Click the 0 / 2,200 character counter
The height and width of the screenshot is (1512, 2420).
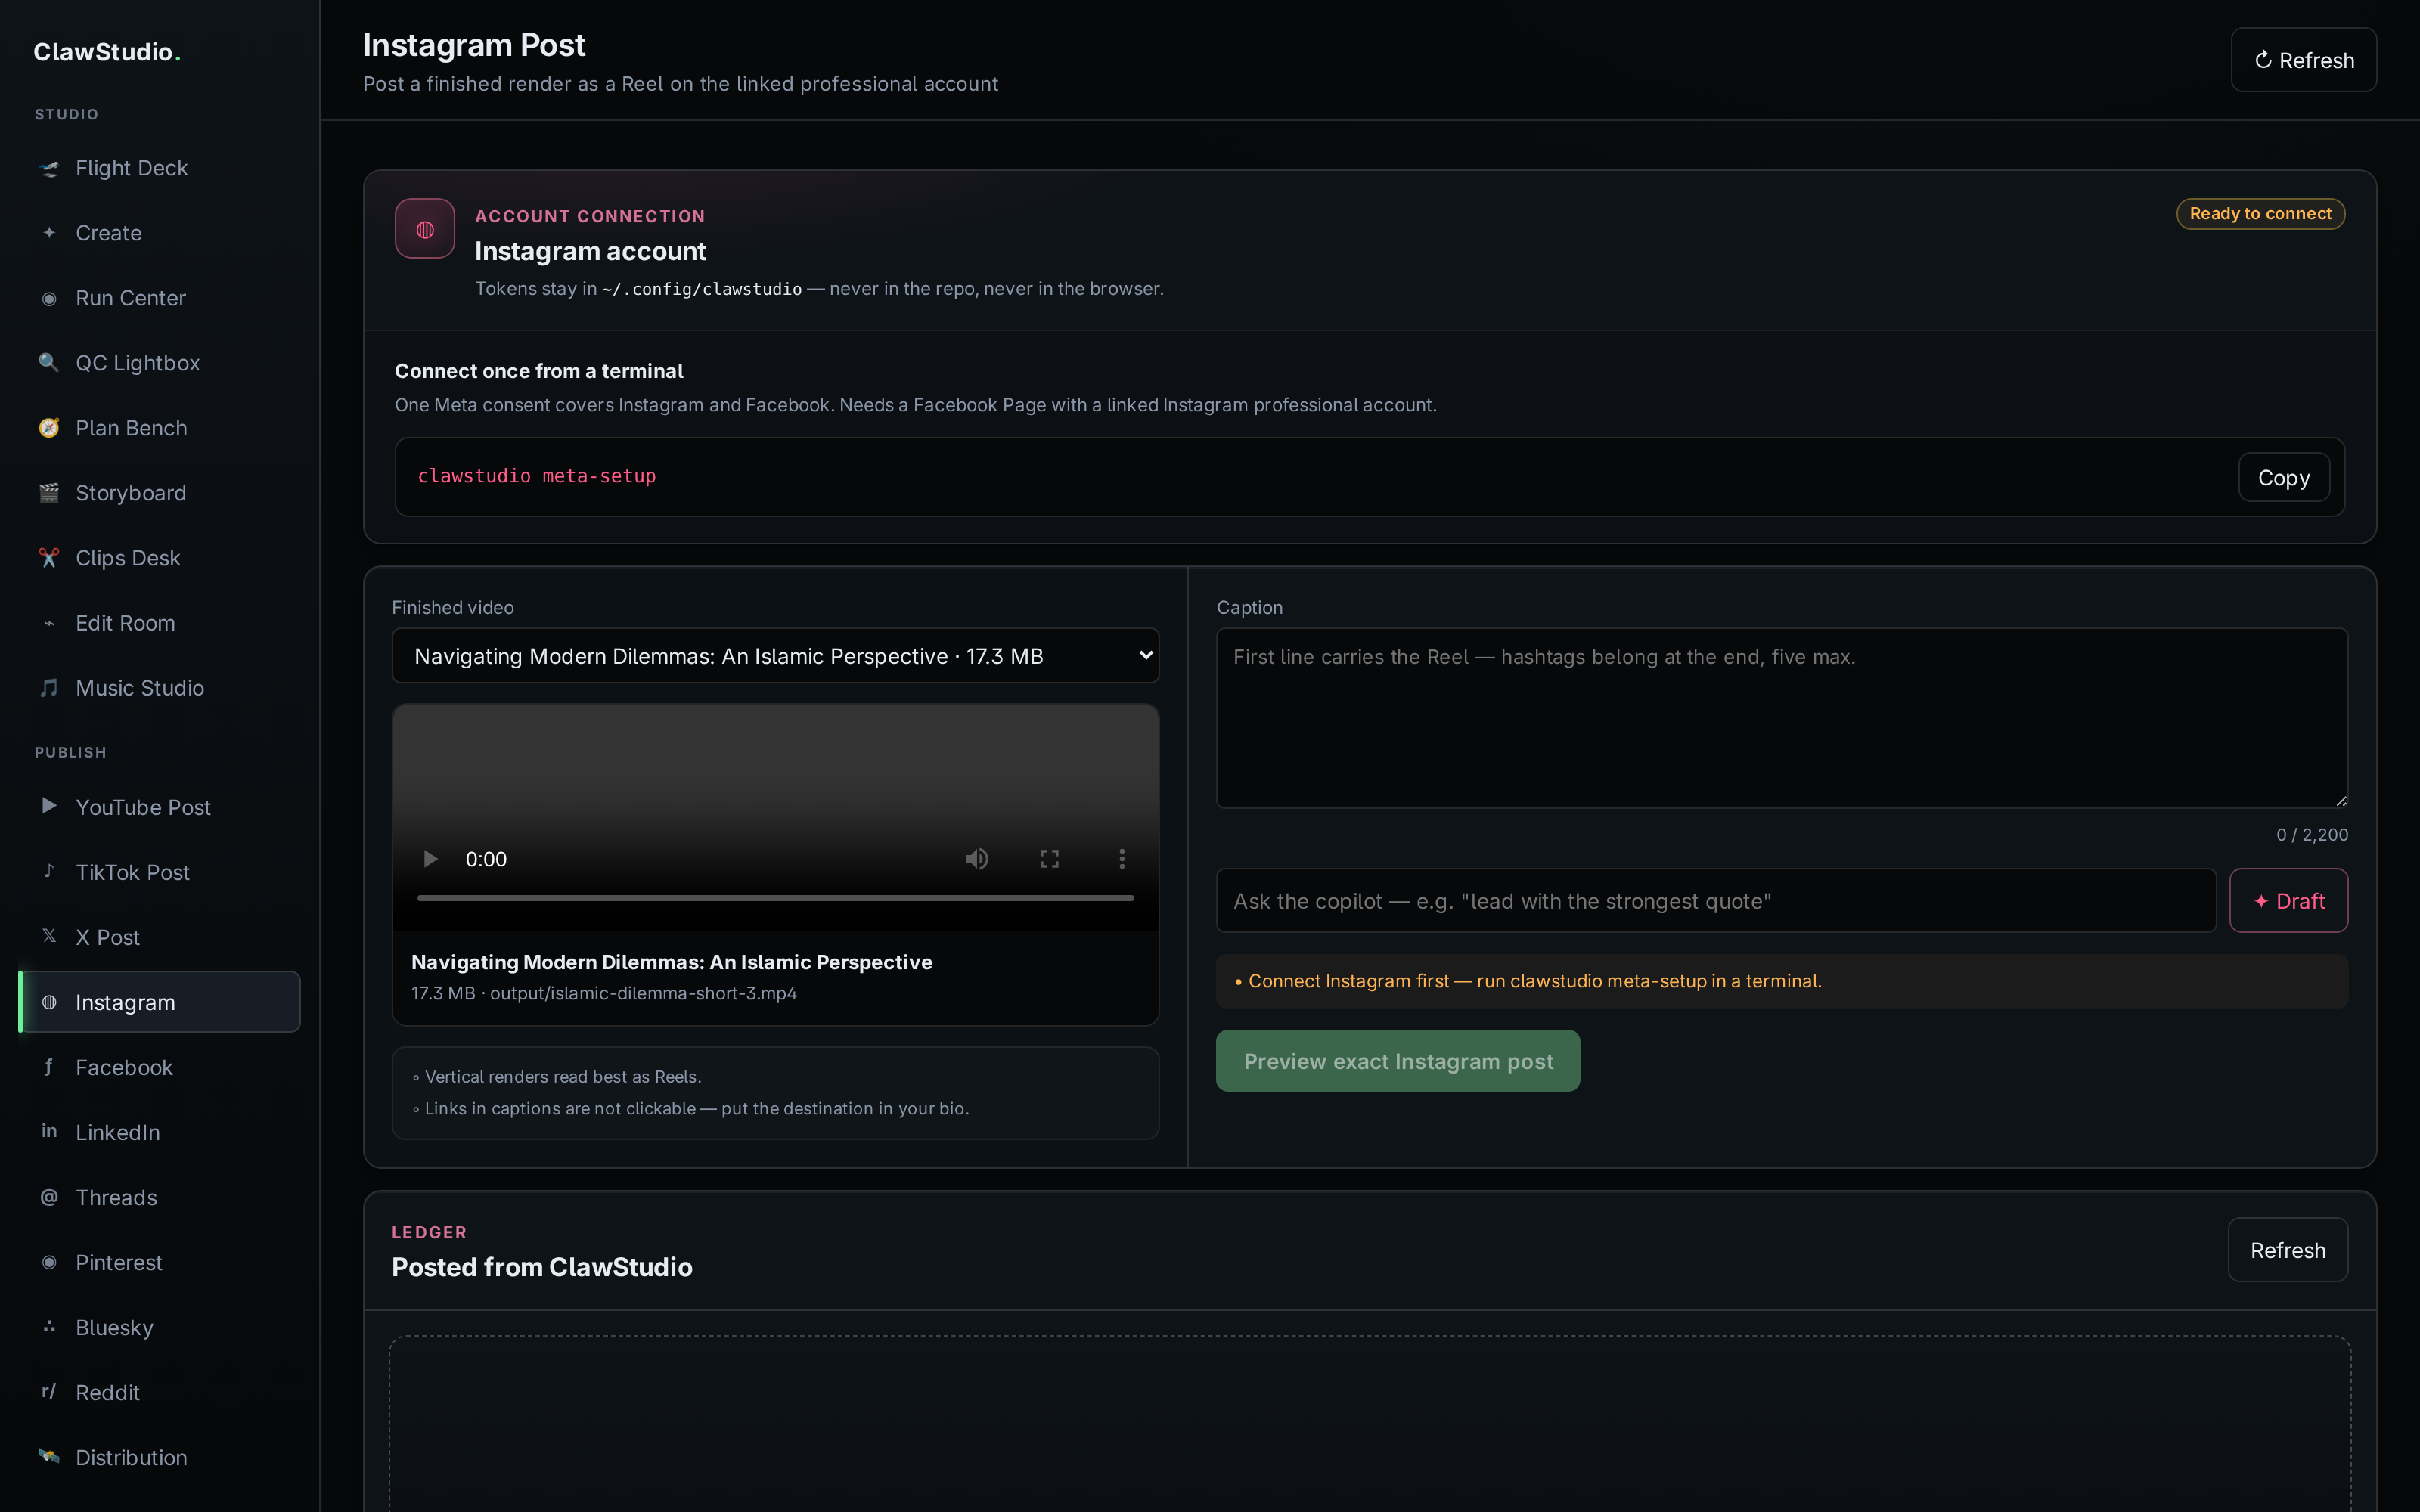(2312, 835)
